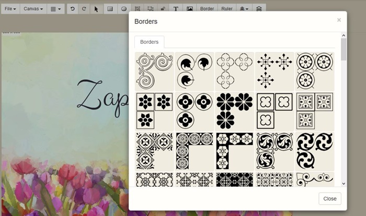Pick the eight-petal flower border thumbnail

click(234, 111)
